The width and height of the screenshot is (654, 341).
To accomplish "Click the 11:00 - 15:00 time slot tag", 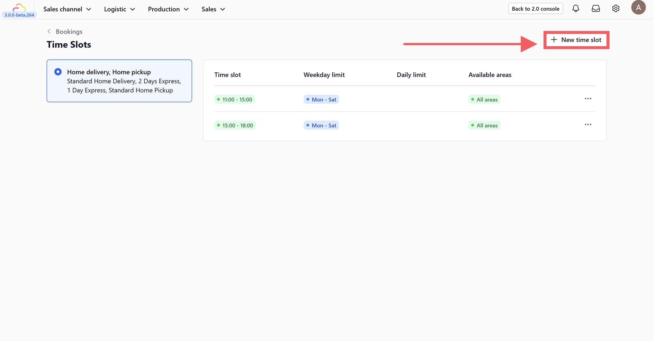I will (x=235, y=100).
